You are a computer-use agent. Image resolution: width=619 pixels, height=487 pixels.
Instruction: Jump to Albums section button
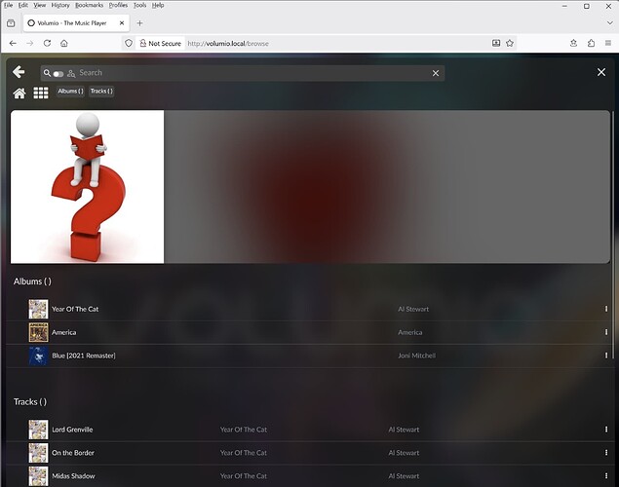coord(70,92)
